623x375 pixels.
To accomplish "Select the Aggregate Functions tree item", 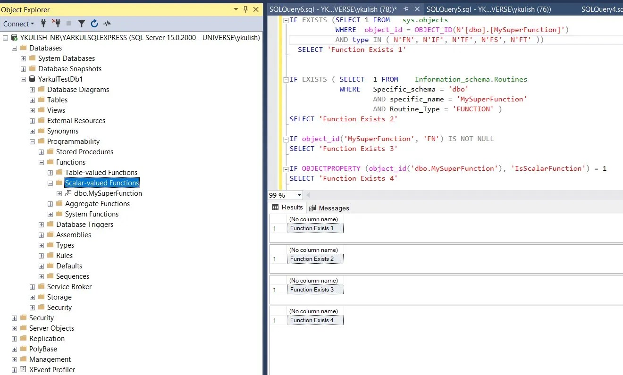I will (97, 204).
